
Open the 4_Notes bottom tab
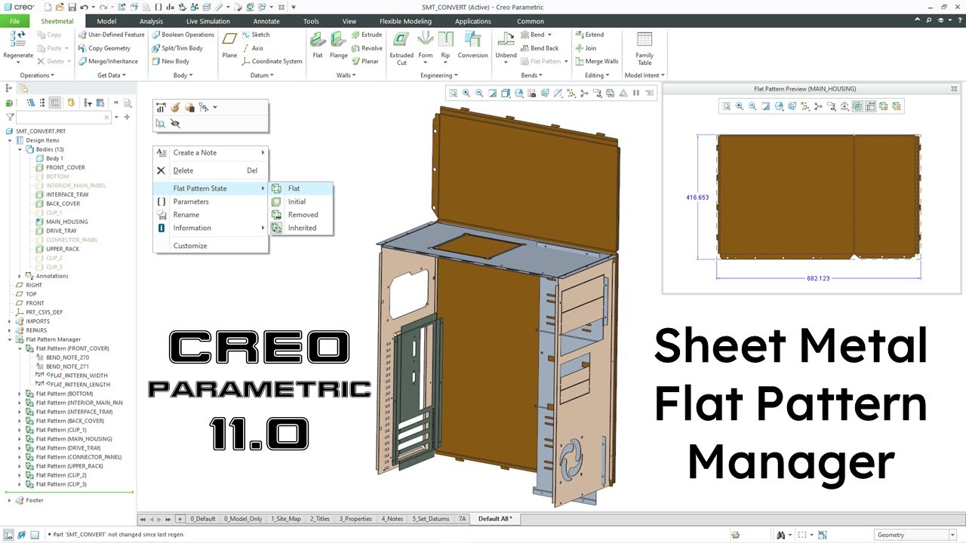[392, 519]
